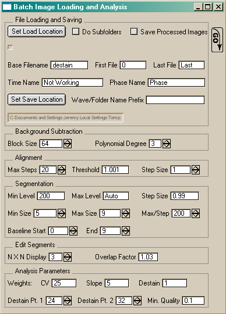Click the Baseline End stepper arrows
The image size is (226, 314).
[x=126, y=231]
